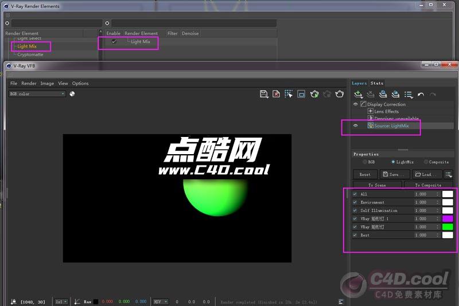Open the green color swatch for VRay 矩形灯
459x306 pixels.
coord(448,227)
